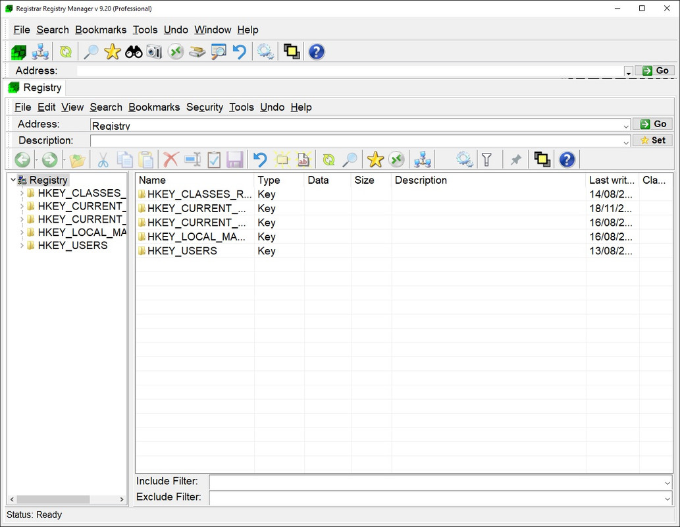Open back button history dropdown arrow
Screen dimensions: 680x527
[36, 160]
